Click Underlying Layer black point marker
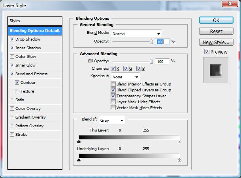This screenshot has height=178, width=241. coord(79,160)
